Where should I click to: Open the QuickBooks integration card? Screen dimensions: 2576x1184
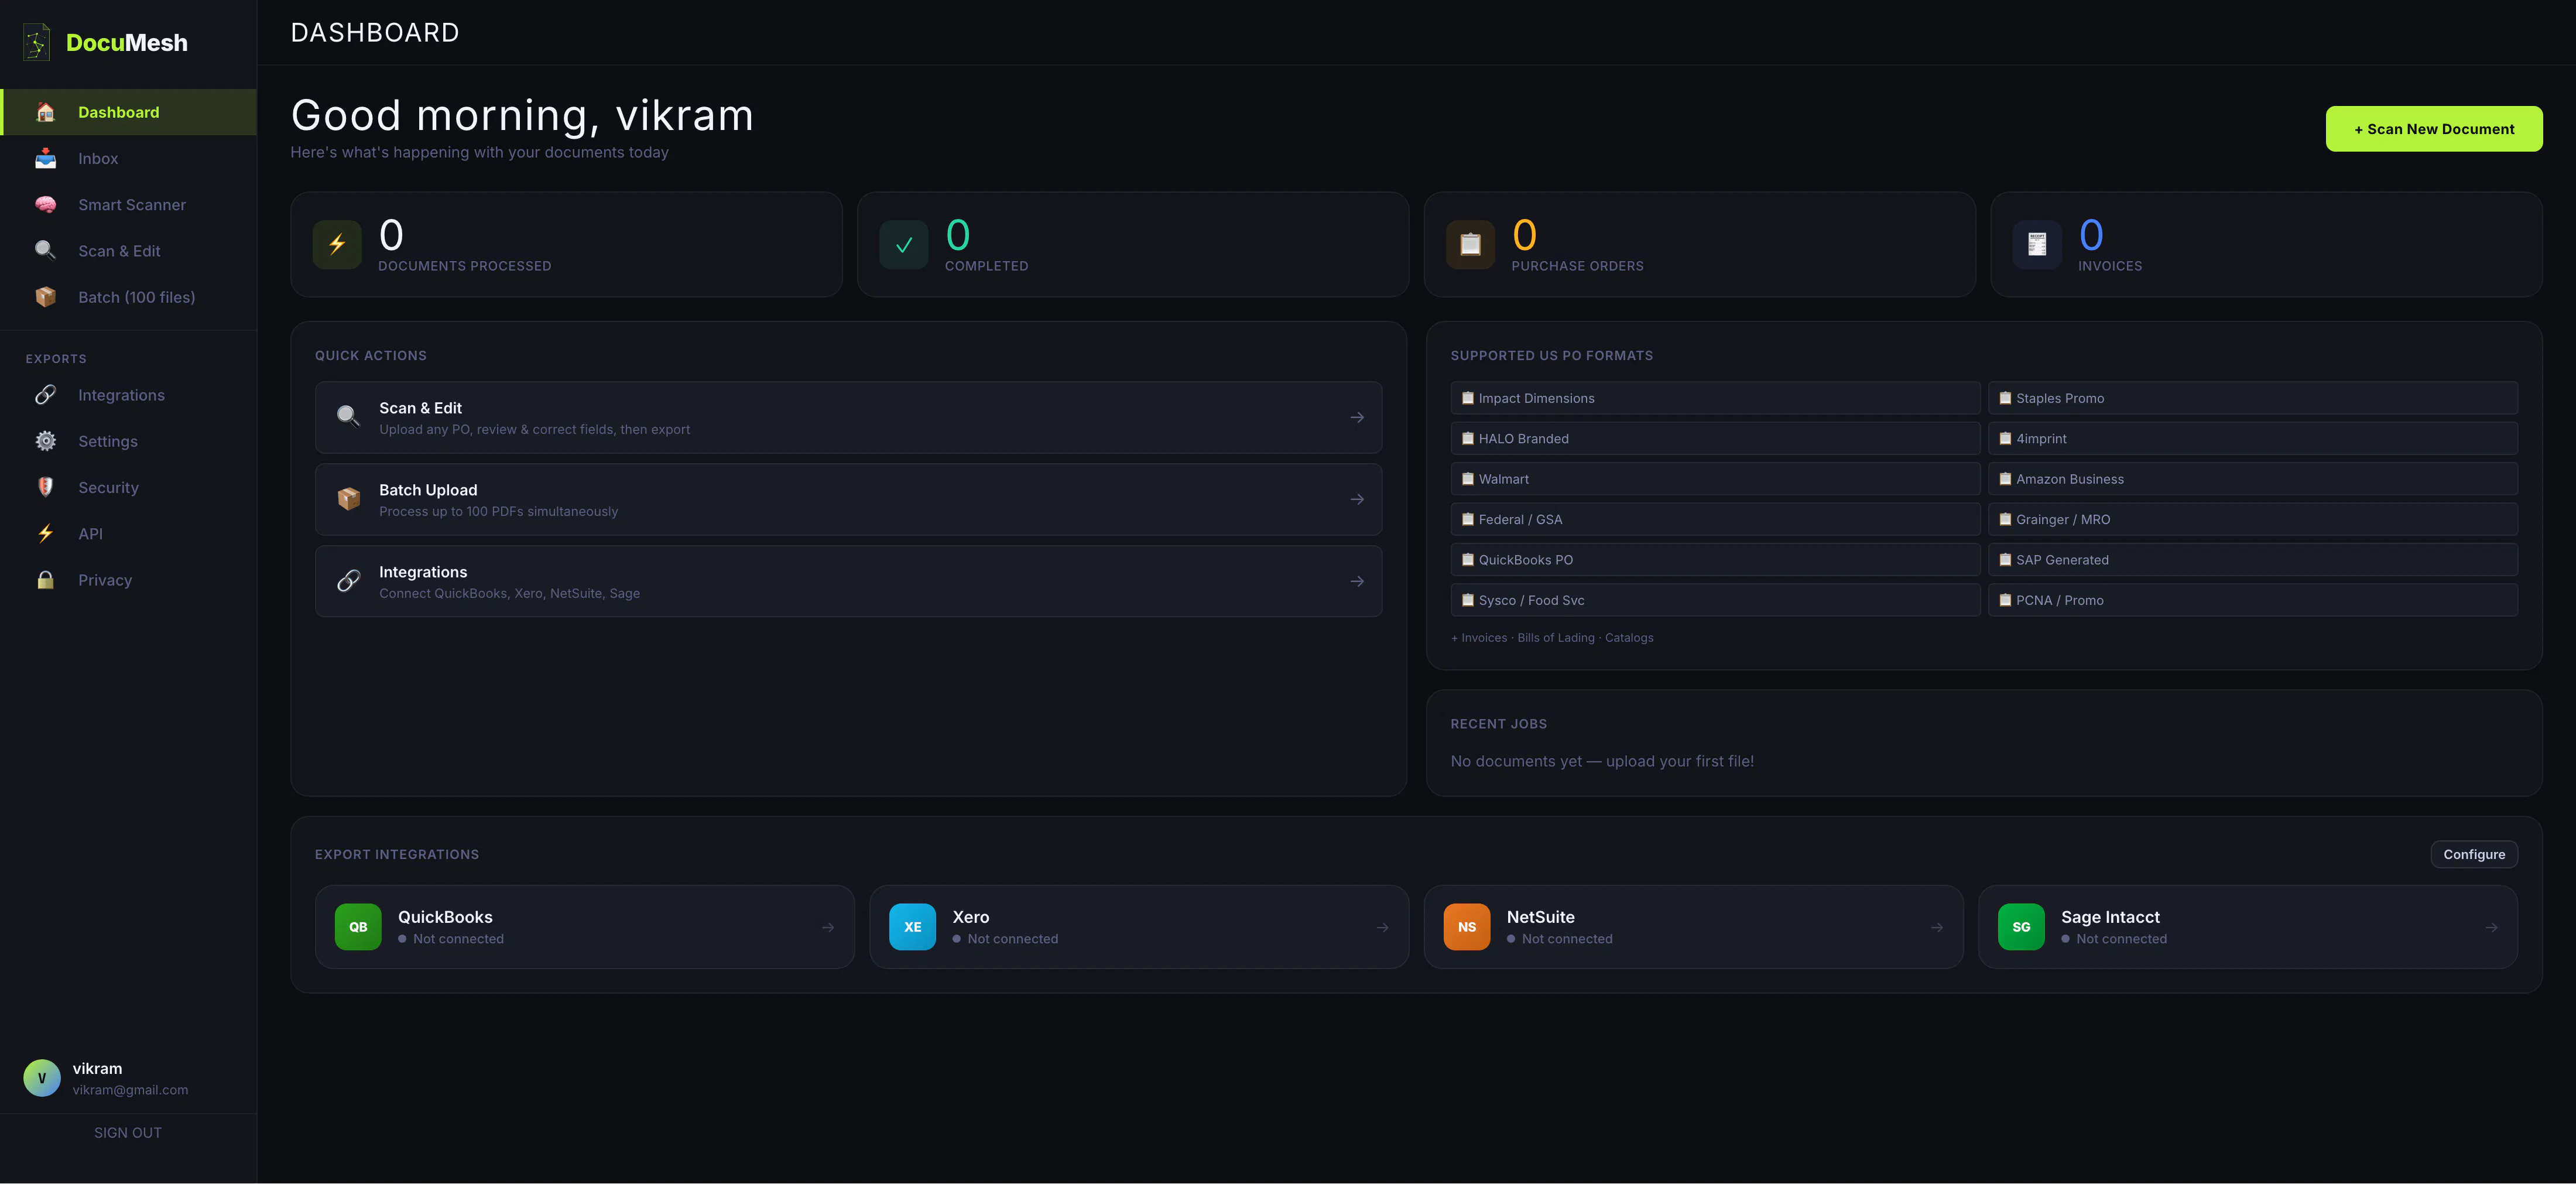tap(584, 927)
